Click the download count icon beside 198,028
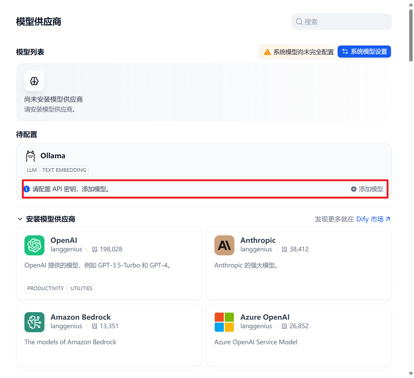The image size is (414, 378). click(x=95, y=250)
